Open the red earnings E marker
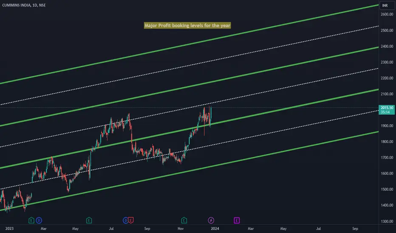 (x=130, y=220)
